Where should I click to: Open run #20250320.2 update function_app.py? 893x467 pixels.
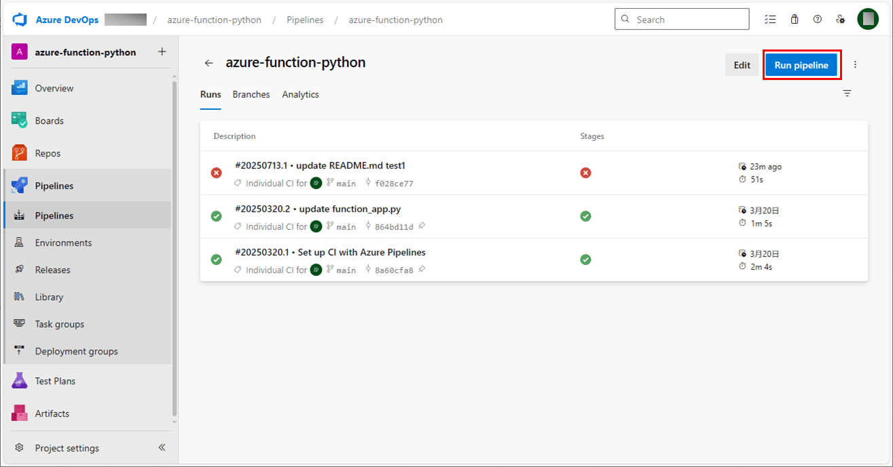tap(318, 209)
